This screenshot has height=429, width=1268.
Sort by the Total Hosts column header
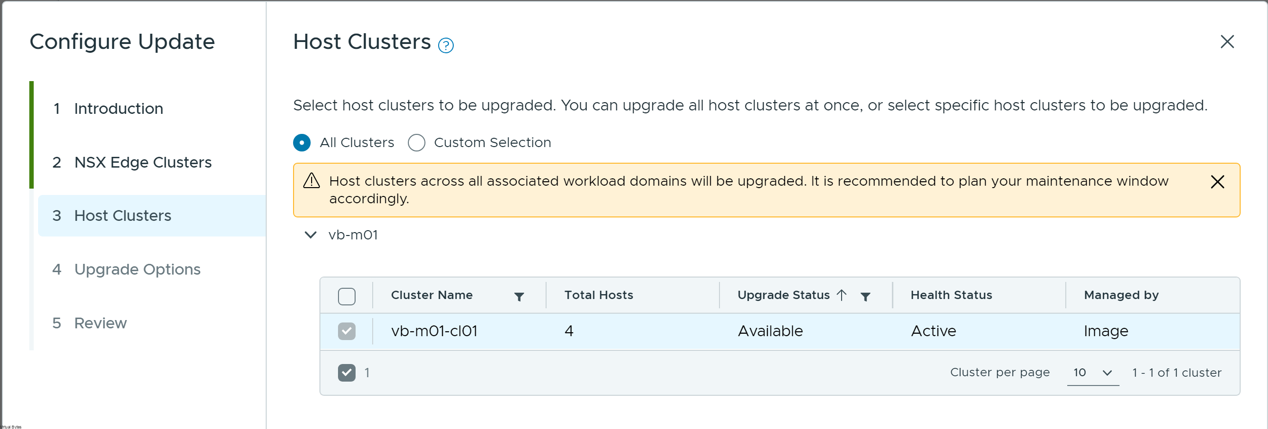pos(598,295)
